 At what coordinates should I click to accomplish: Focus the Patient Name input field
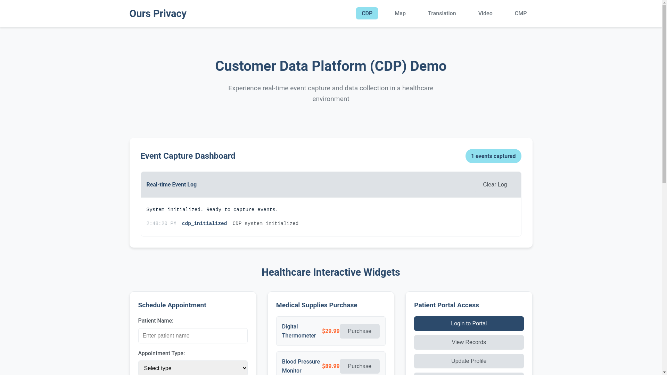pos(193,336)
